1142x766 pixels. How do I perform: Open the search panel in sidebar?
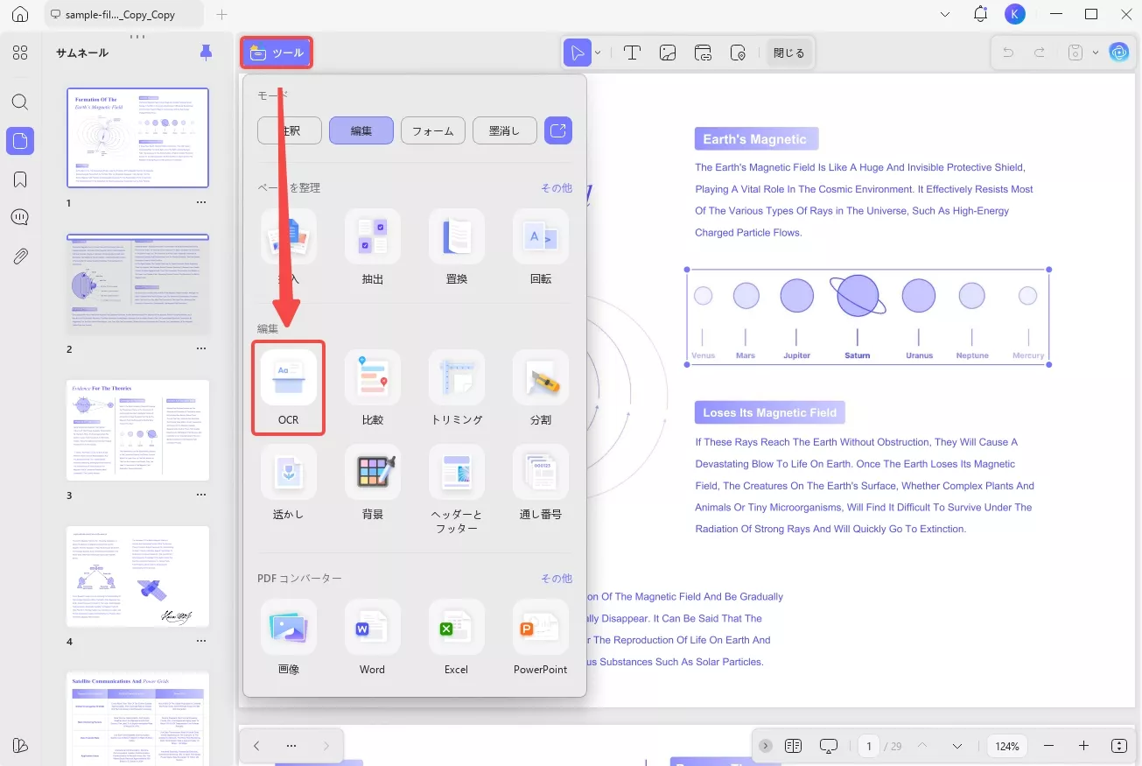click(x=20, y=102)
